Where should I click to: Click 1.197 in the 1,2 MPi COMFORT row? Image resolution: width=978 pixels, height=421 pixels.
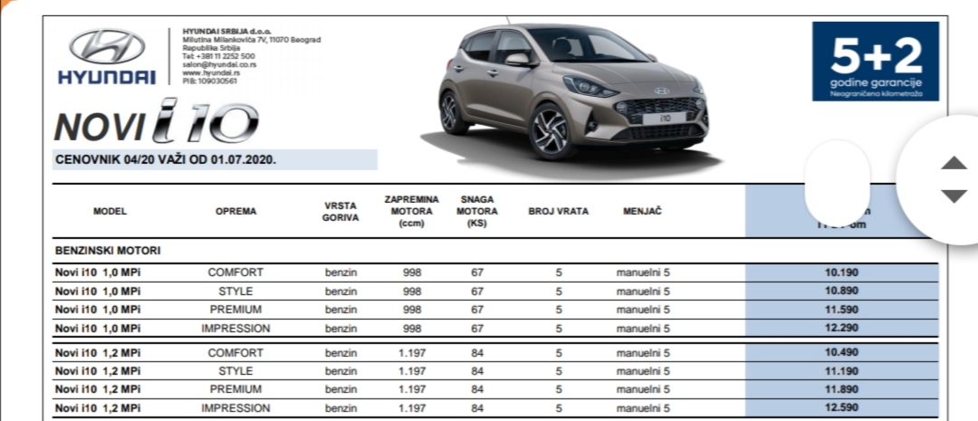tap(412, 353)
